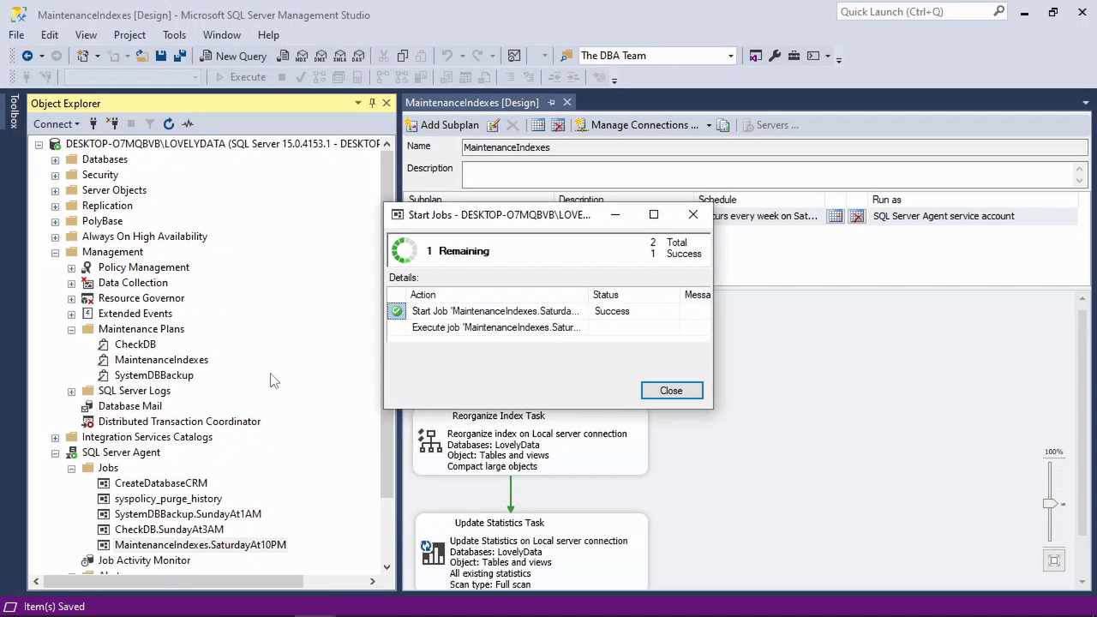Click the reporting and logging icon

tap(723, 125)
